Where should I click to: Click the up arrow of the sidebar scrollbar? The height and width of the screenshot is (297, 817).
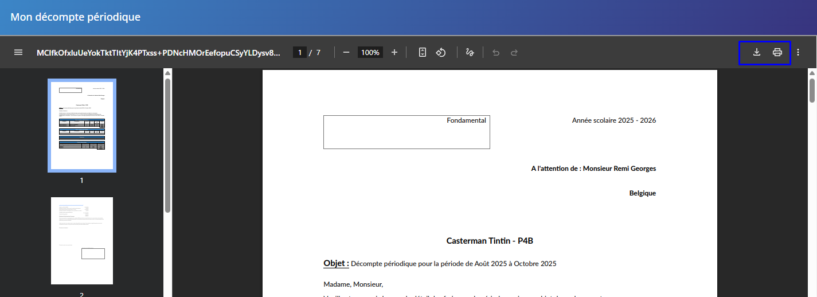click(x=167, y=73)
